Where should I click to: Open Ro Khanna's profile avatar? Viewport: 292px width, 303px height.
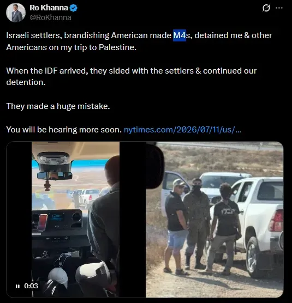pyautogui.click(x=16, y=13)
